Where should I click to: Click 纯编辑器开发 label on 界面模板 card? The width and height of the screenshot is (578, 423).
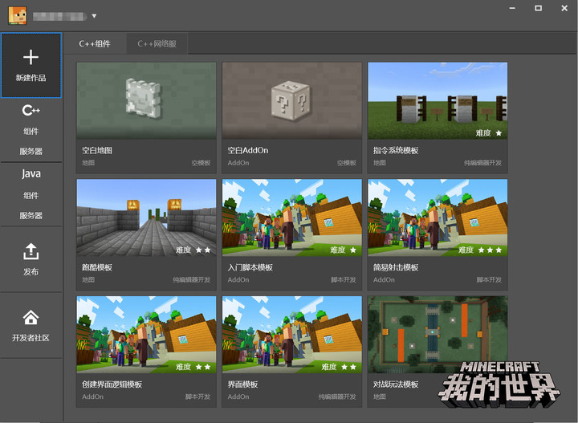[x=337, y=397]
